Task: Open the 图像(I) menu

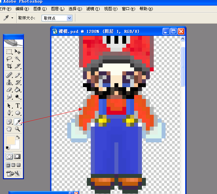Action: coord(40,9)
